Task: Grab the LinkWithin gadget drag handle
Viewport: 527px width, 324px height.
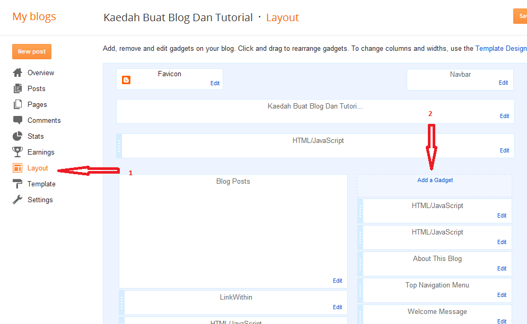Action: click(x=121, y=302)
